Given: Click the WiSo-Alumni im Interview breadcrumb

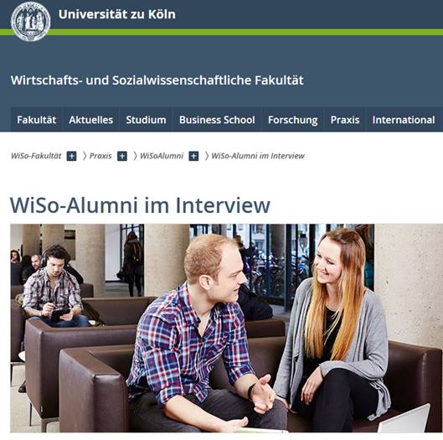Looking at the screenshot, I should coord(258,156).
